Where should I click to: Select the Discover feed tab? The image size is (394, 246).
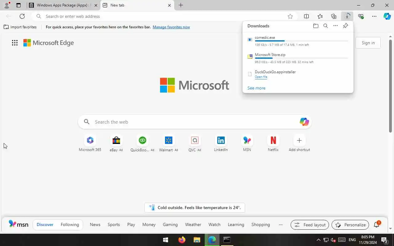[45, 224]
